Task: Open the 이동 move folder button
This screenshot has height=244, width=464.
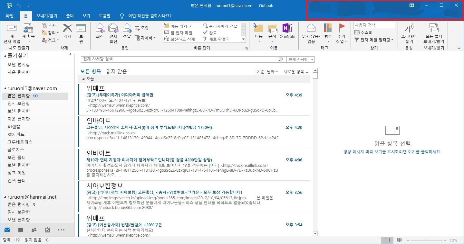Action: (259, 33)
